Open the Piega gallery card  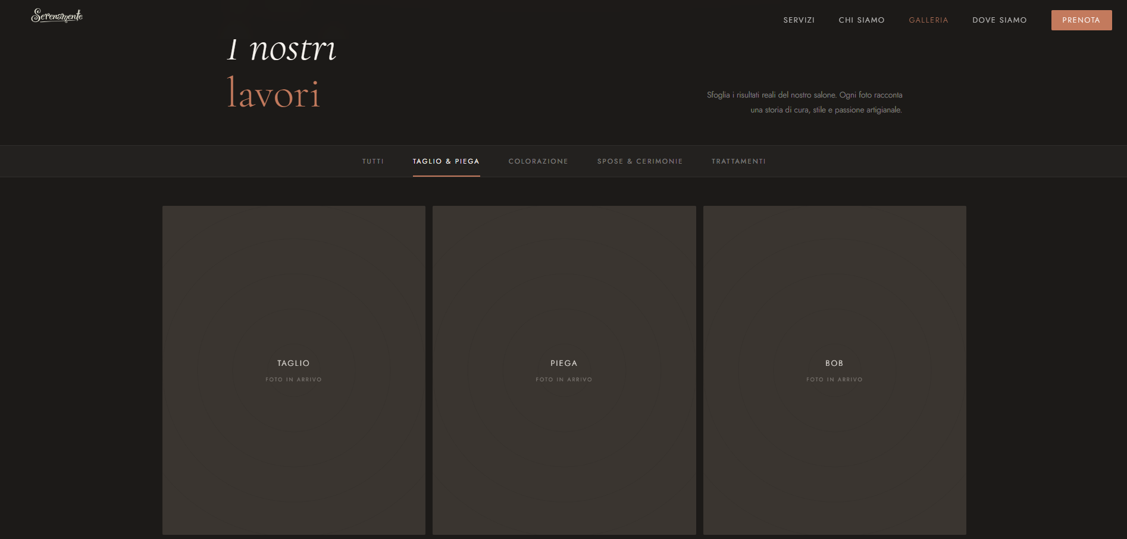563,297
